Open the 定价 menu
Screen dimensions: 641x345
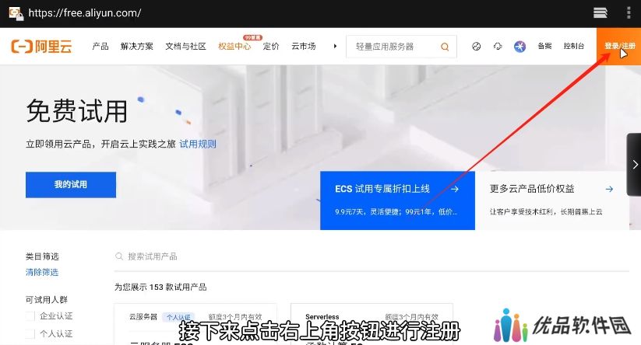(271, 47)
